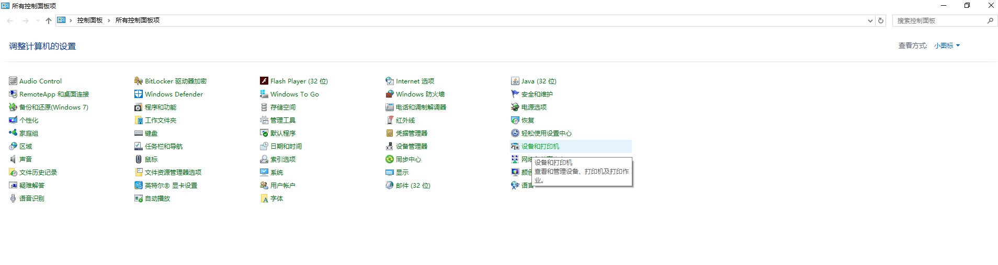Open the 存储空间 link
Viewport: 998px width, 265px height.
(283, 107)
